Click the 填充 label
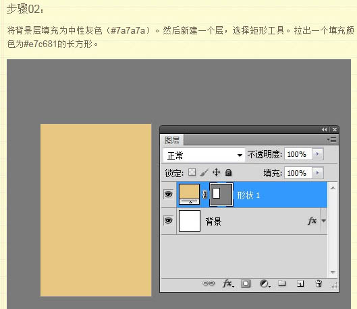Screen dimensions: 357x309 (x=273, y=173)
